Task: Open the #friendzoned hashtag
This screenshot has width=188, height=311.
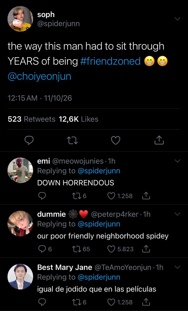Action: [x=110, y=61]
